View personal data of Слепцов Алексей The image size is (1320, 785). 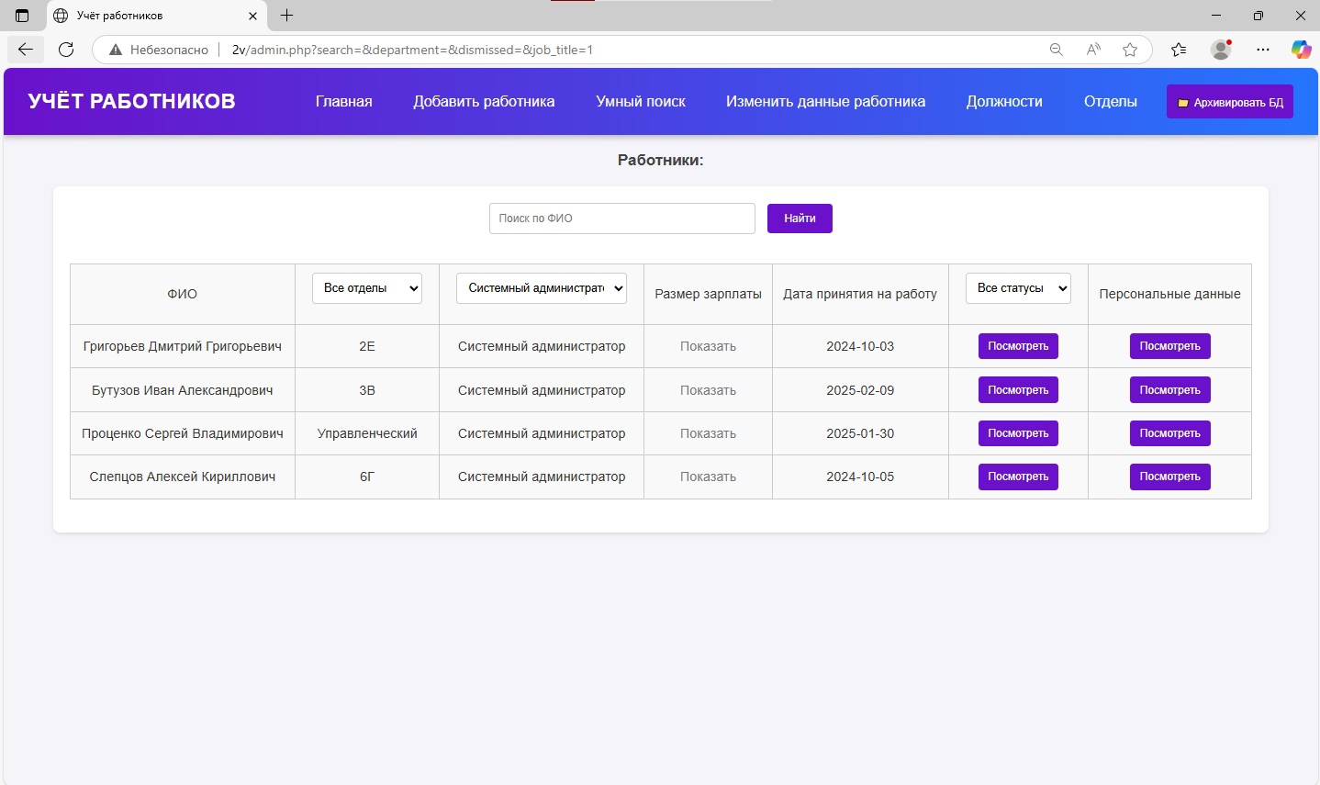pos(1169,477)
